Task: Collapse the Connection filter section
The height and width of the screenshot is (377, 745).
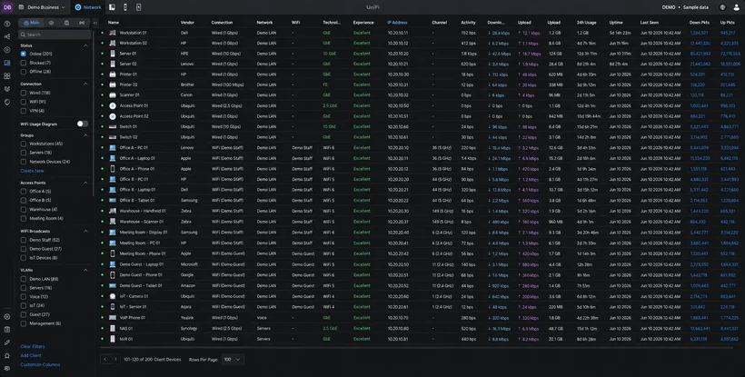Action: [x=85, y=84]
